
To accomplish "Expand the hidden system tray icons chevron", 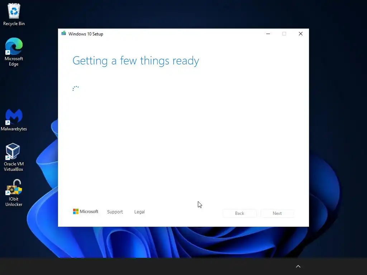I will (x=298, y=266).
